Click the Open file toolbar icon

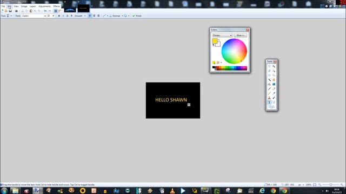6,11
